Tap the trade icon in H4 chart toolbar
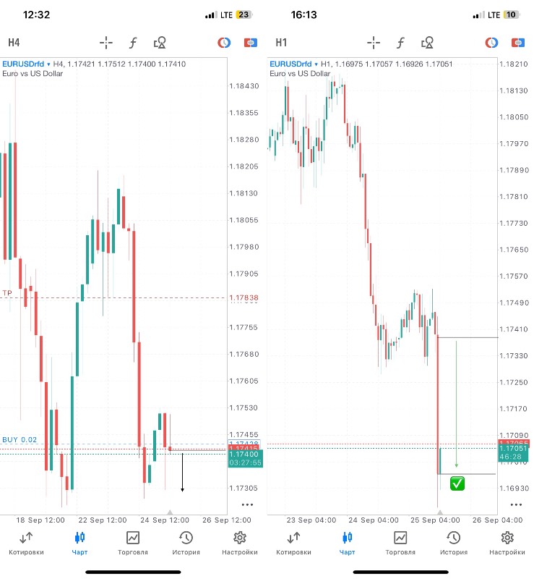This screenshot has height=579, width=534. pyautogui.click(x=225, y=42)
